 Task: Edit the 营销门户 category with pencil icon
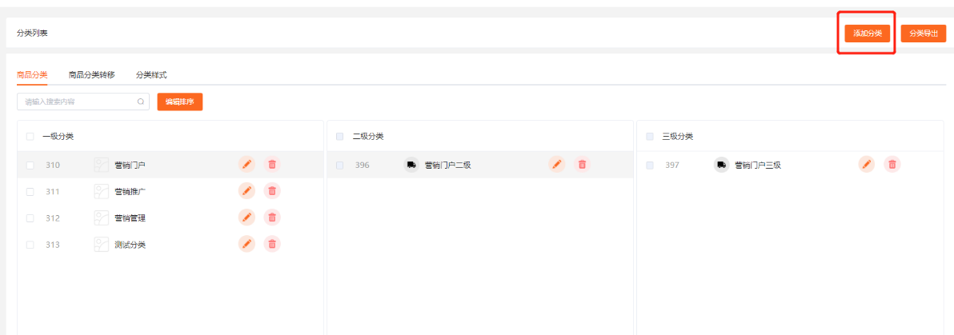coord(247,165)
